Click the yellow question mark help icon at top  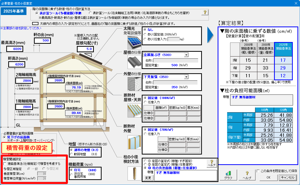[205, 12]
